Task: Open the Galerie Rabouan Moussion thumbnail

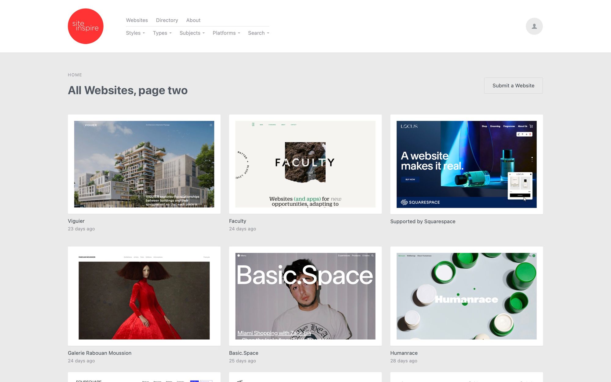Action: (144, 296)
